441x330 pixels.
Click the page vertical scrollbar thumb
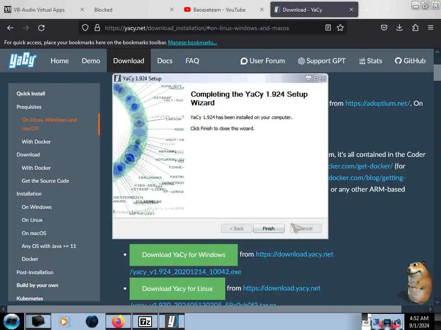tap(437, 72)
